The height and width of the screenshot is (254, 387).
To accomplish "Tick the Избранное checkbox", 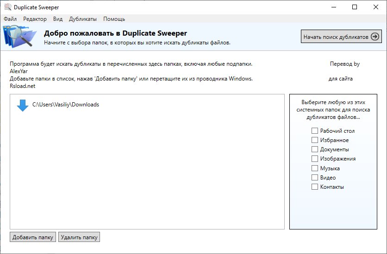I will click(315, 140).
